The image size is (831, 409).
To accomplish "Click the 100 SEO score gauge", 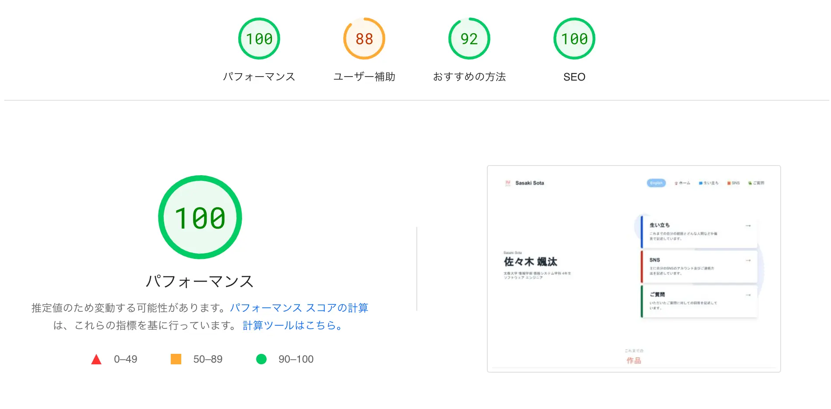I will [x=574, y=39].
